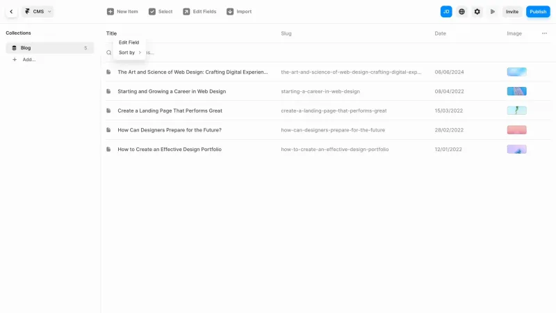Click the date 28/02/2022
The width and height of the screenshot is (556, 313).
[x=449, y=130]
